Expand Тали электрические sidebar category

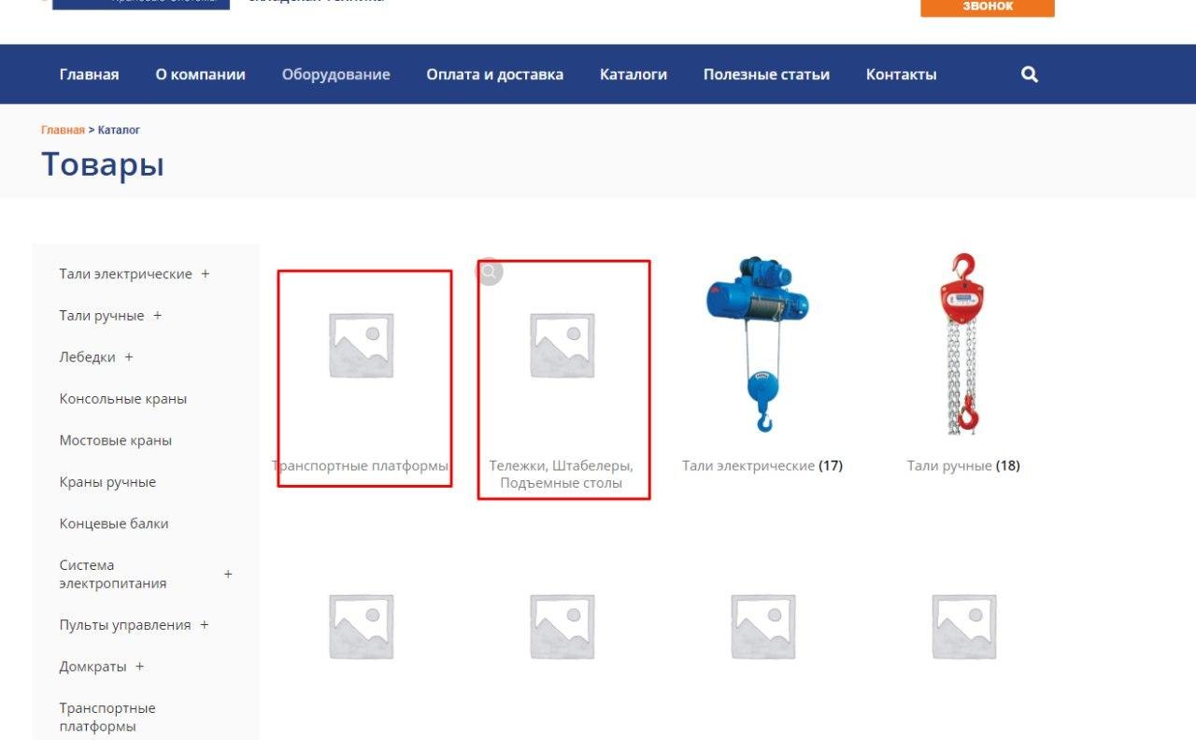tap(206, 274)
